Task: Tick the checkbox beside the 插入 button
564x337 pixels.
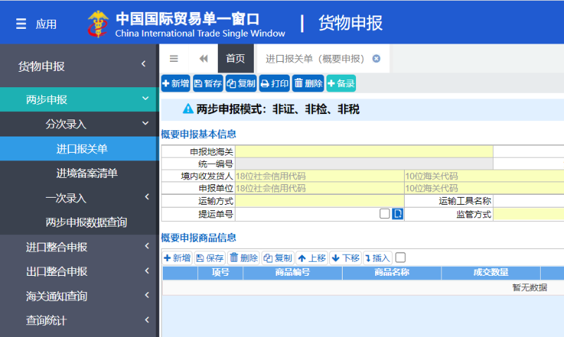Action: tap(400, 257)
